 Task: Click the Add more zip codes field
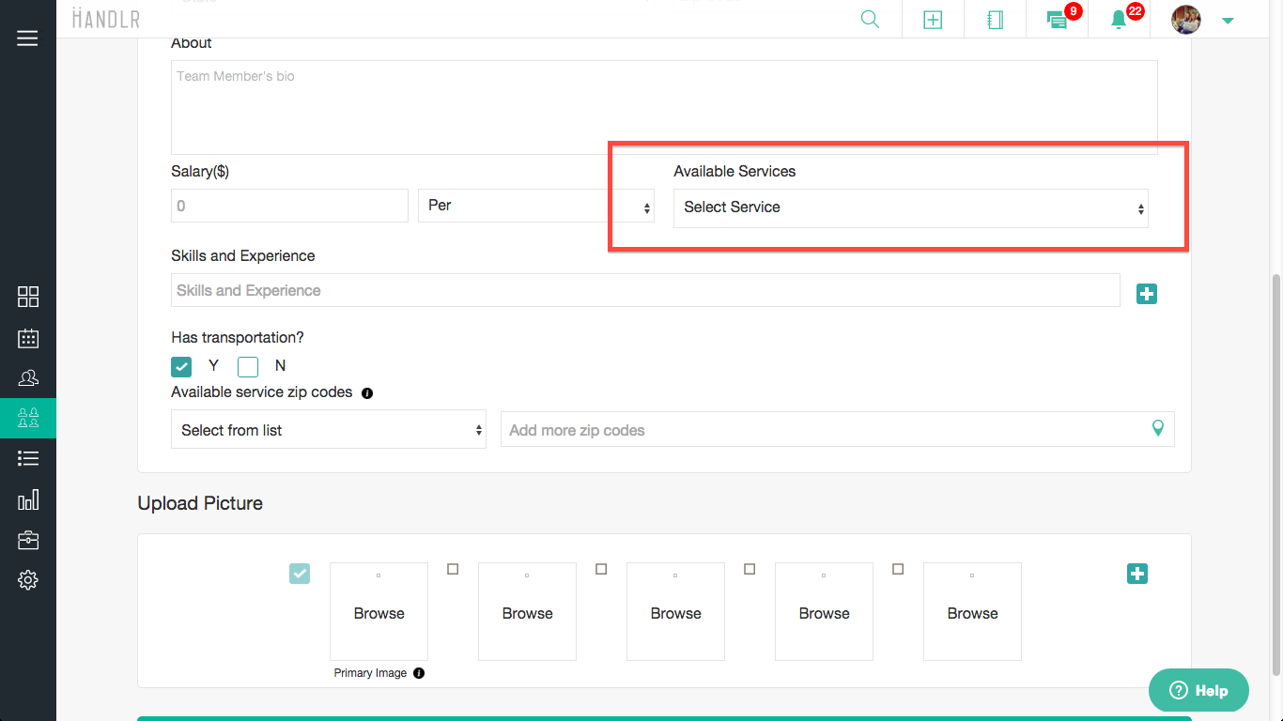click(827, 430)
